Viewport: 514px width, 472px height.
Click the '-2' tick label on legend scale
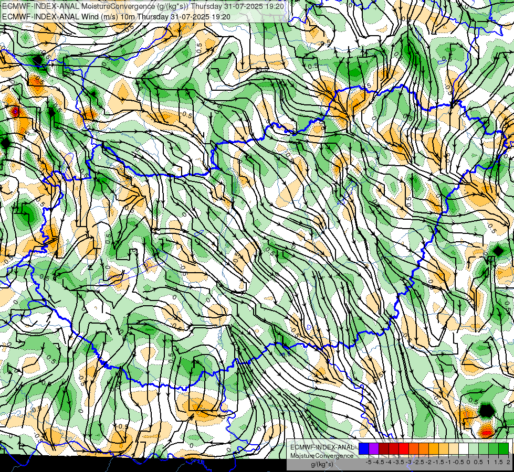coord(428,462)
